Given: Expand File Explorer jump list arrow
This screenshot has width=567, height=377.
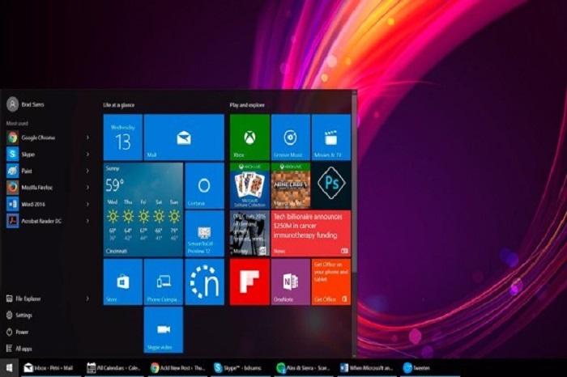Looking at the screenshot, I should [x=88, y=299].
